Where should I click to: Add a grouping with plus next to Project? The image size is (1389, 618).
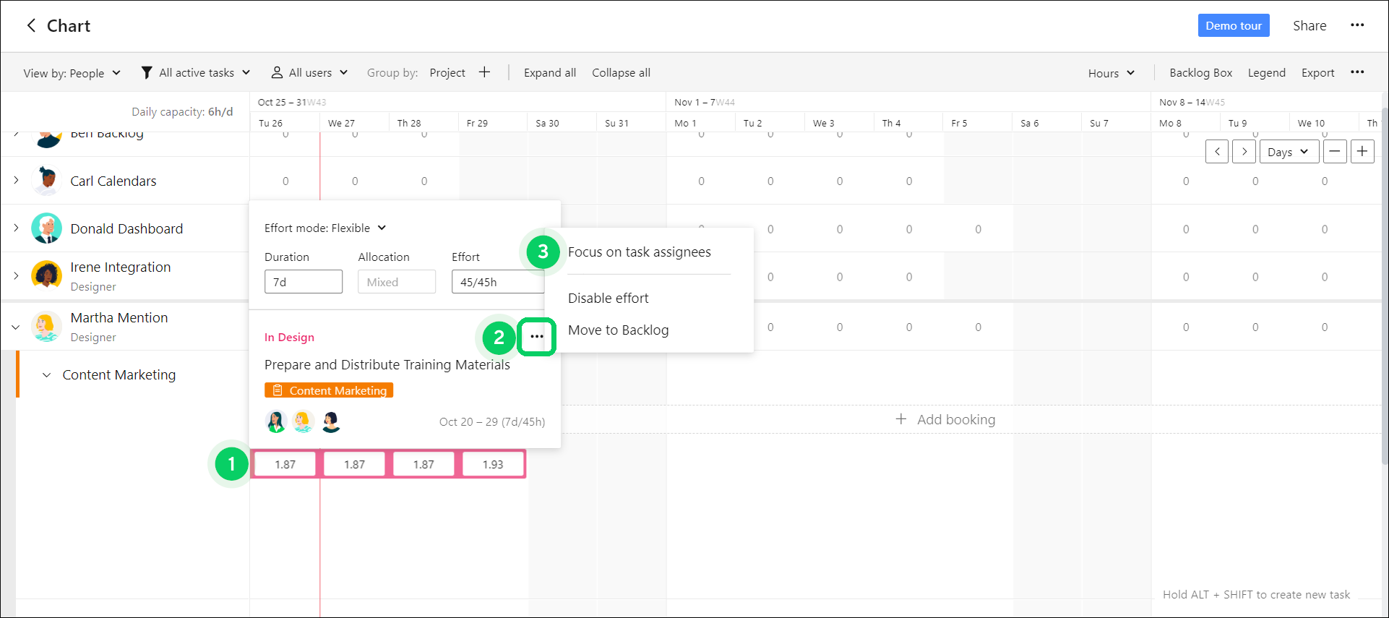[x=484, y=72]
